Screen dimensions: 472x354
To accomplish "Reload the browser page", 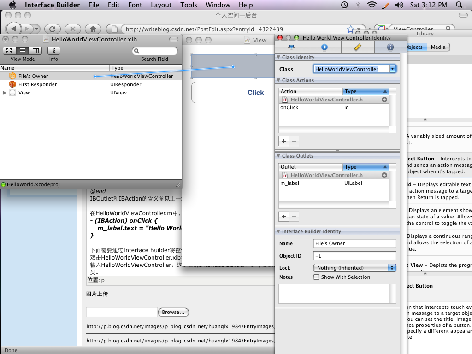I will [x=53, y=29].
